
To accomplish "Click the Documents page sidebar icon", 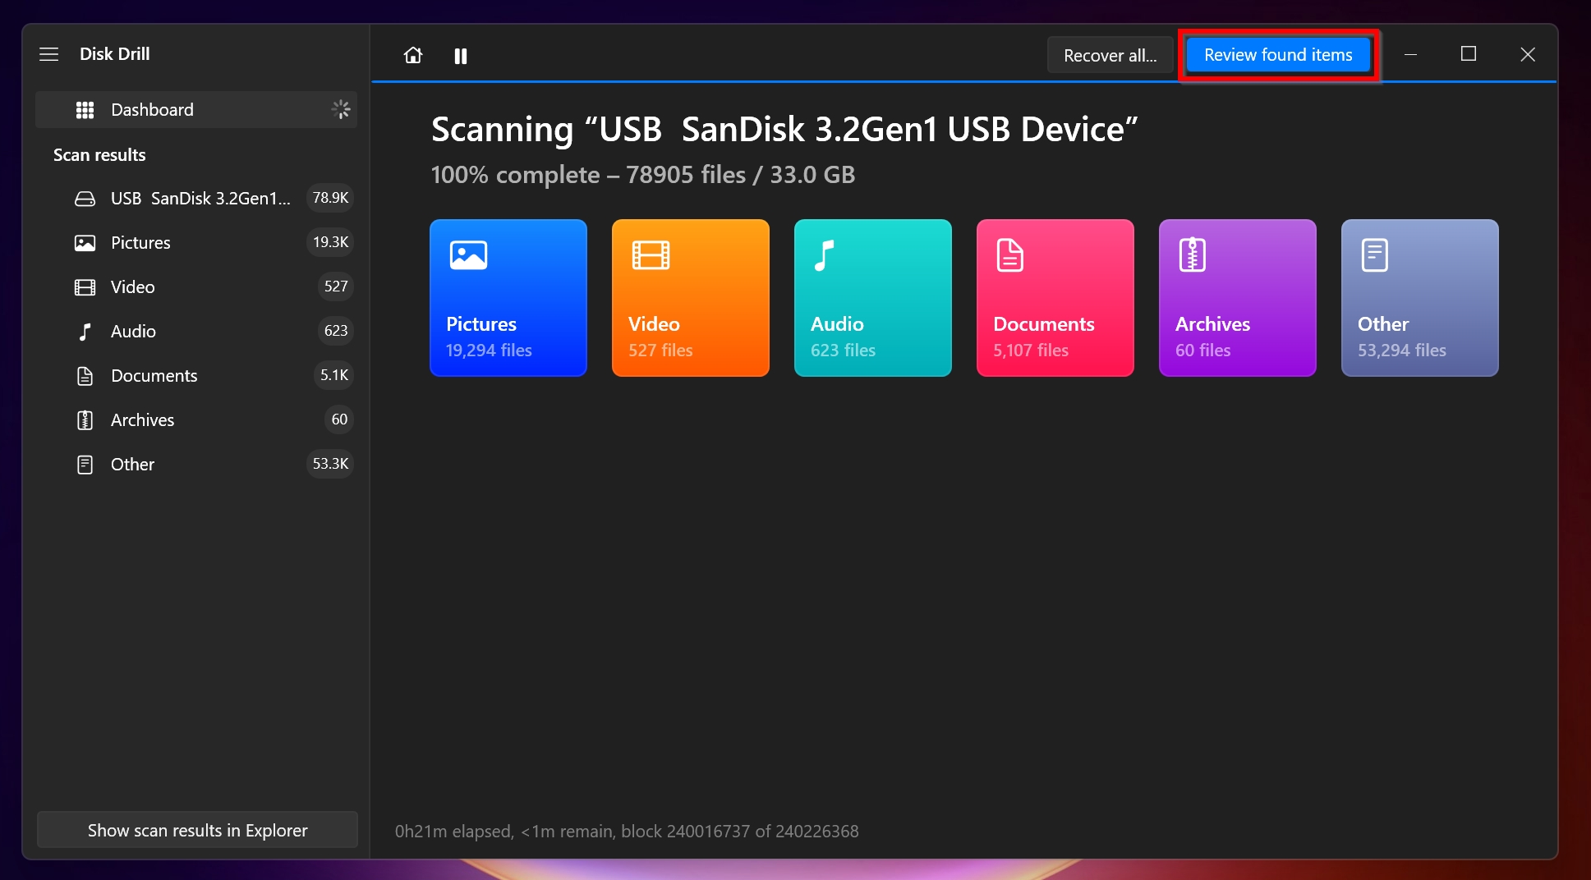I will (x=85, y=376).
